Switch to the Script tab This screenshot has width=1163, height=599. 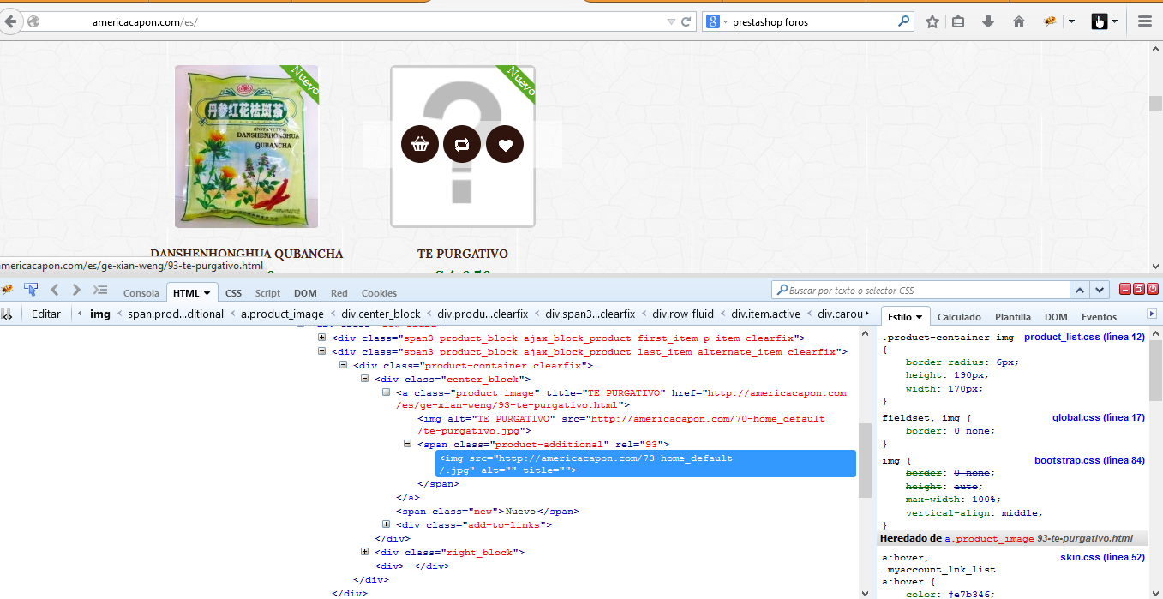(267, 293)
